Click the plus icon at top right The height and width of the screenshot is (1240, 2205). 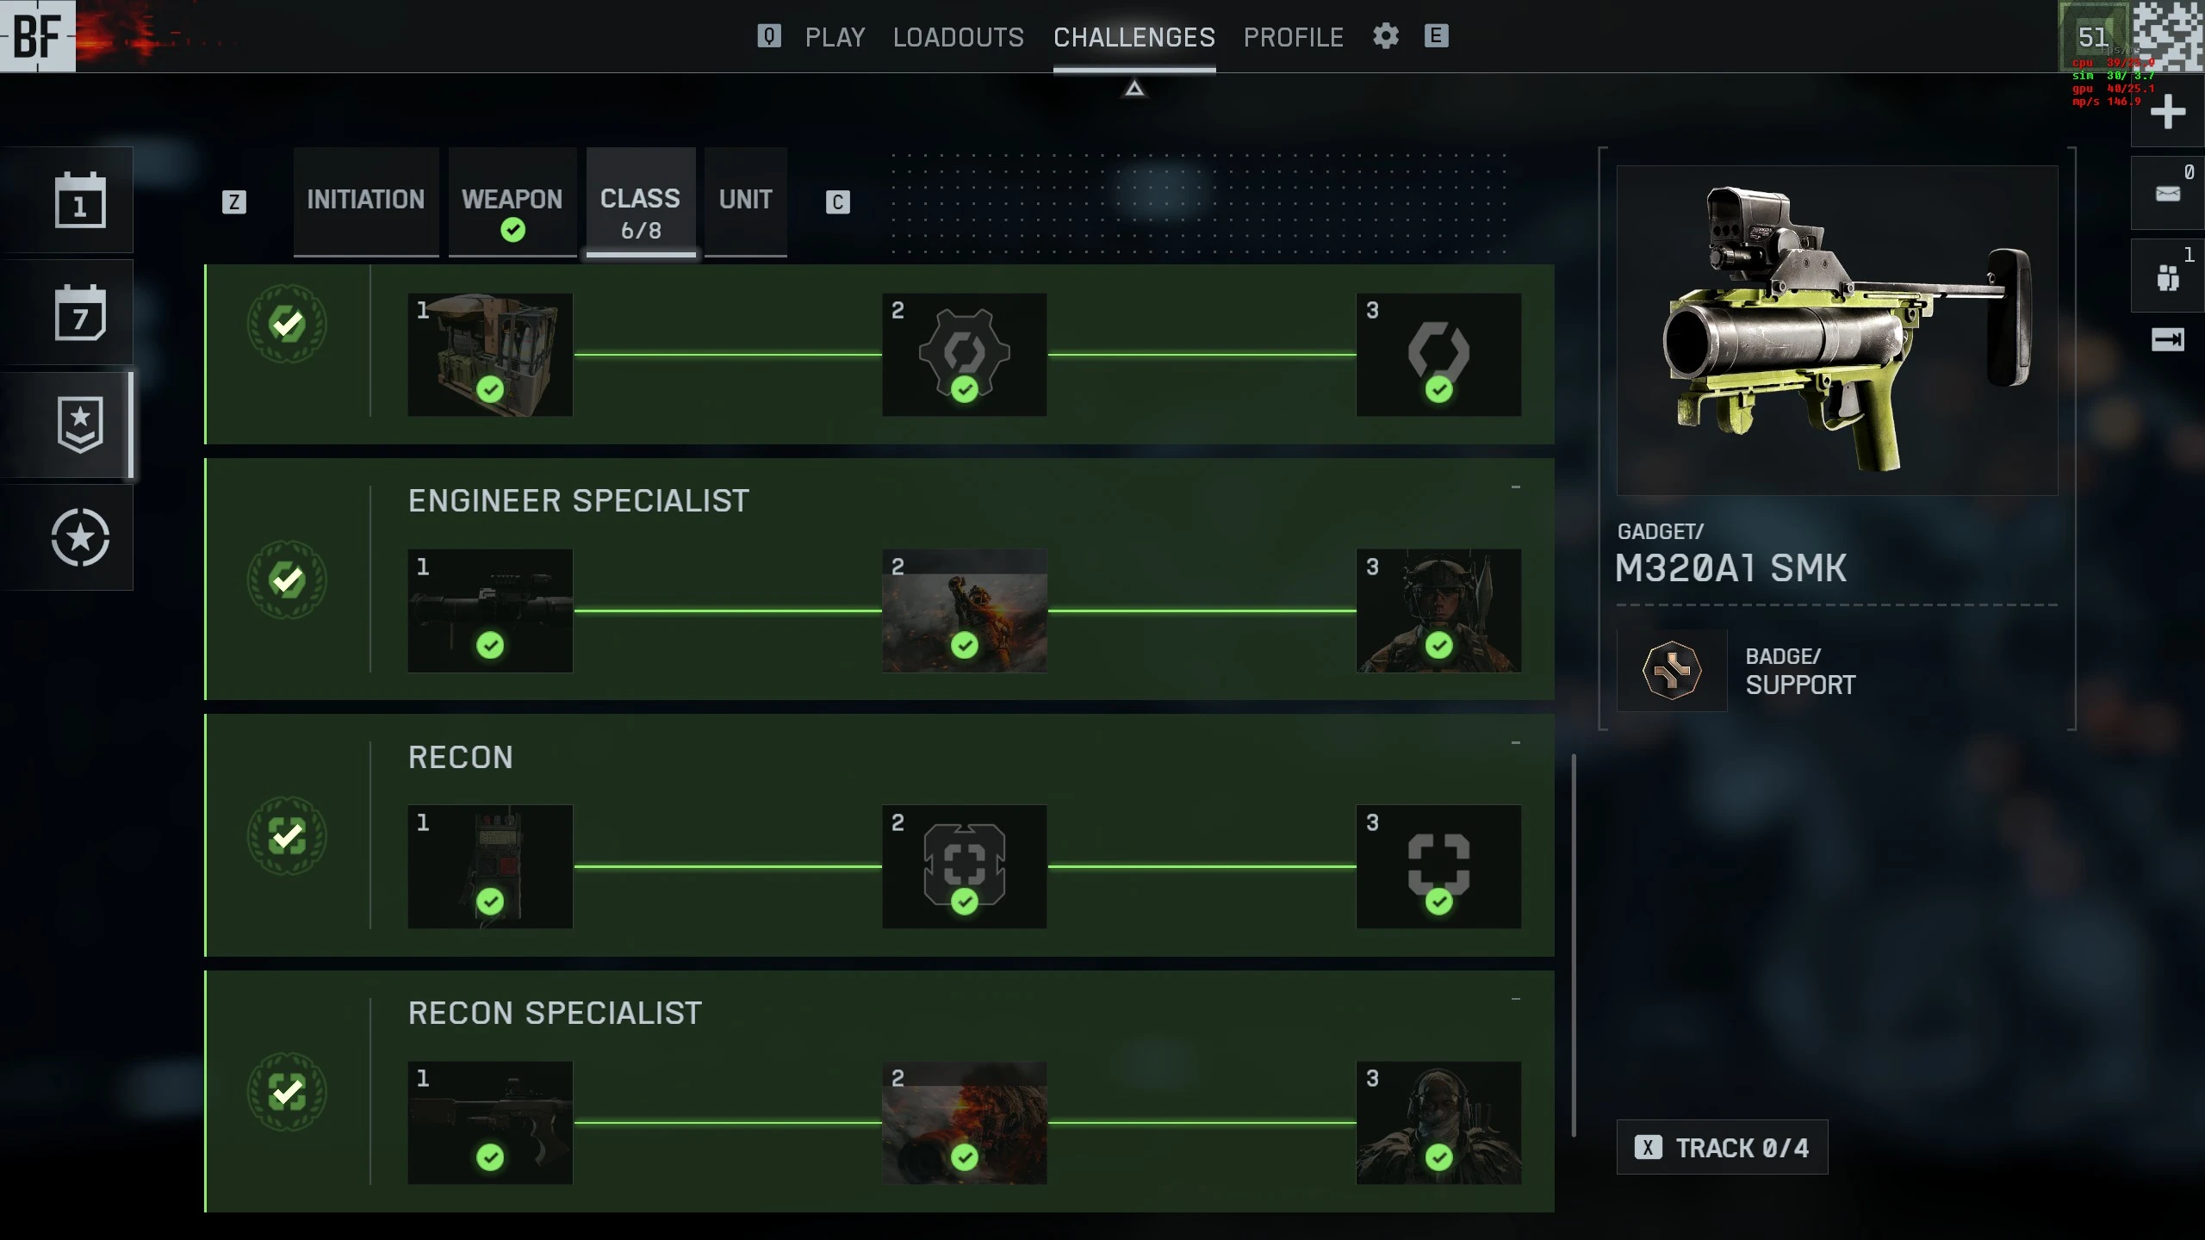(x=2168, y=112)
